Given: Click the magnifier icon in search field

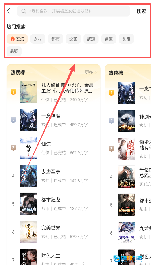Looking at the screenshot, I should tap(24, 11).
